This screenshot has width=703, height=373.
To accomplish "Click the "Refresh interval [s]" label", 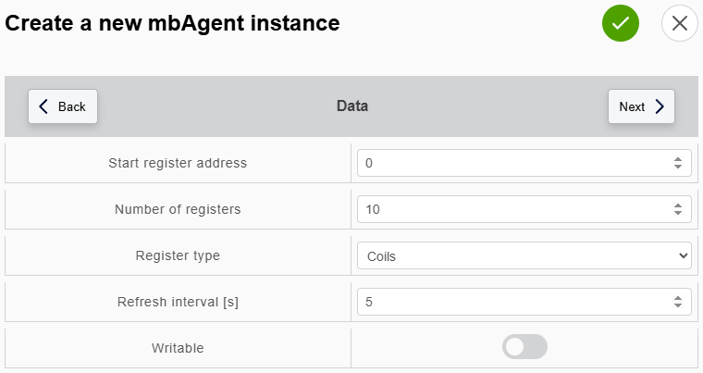I will click(178, 302).
